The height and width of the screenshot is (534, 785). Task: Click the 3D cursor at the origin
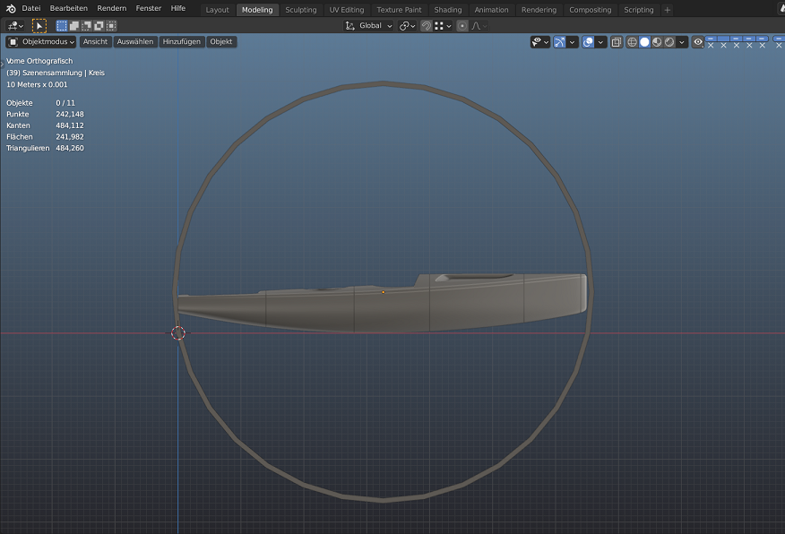177,333
